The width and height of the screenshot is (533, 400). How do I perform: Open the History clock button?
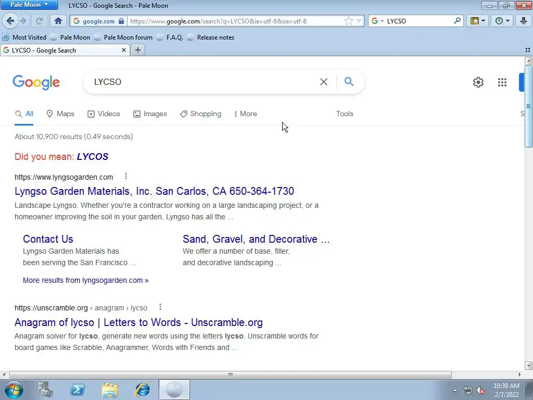(502, 21)
